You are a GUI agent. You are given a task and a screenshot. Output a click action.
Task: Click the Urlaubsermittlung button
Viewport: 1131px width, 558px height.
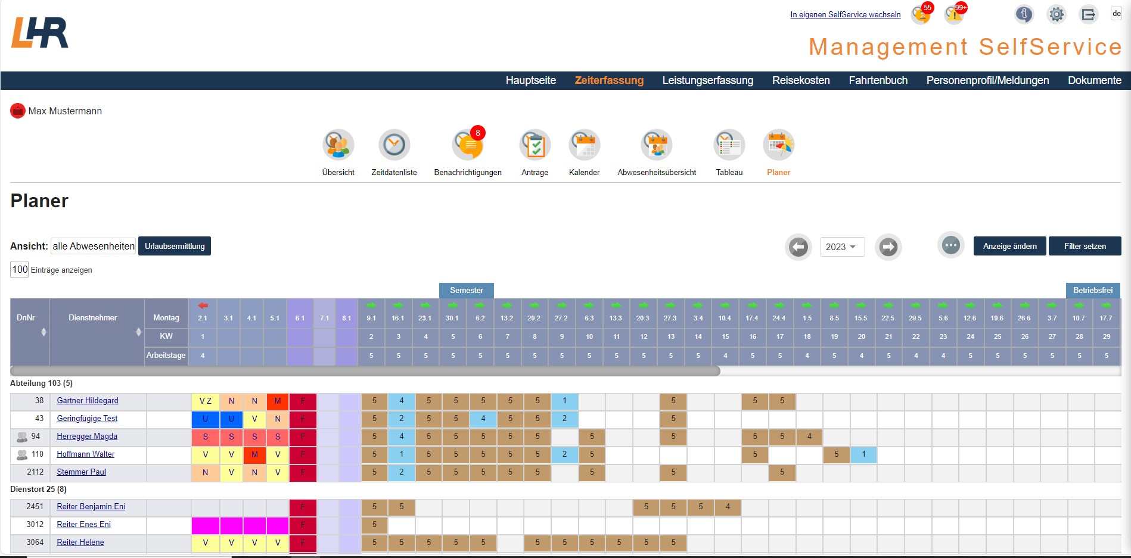(175, 246)
